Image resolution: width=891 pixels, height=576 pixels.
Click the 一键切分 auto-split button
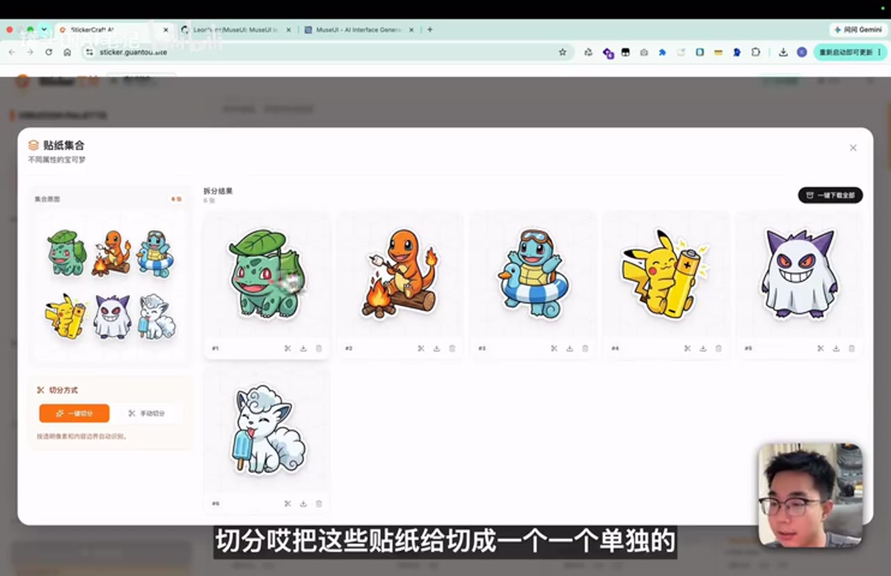click(74, 413)
